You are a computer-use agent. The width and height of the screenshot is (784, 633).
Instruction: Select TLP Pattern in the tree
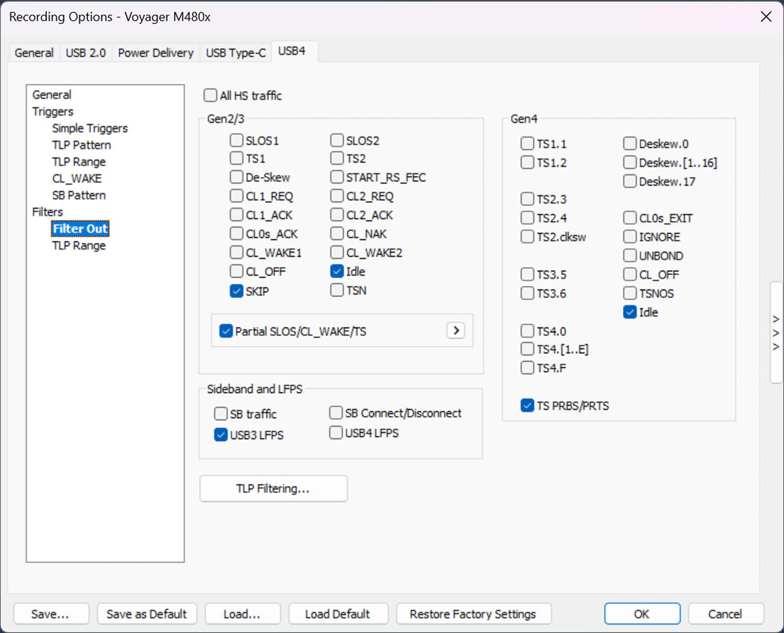click(81, 145)
